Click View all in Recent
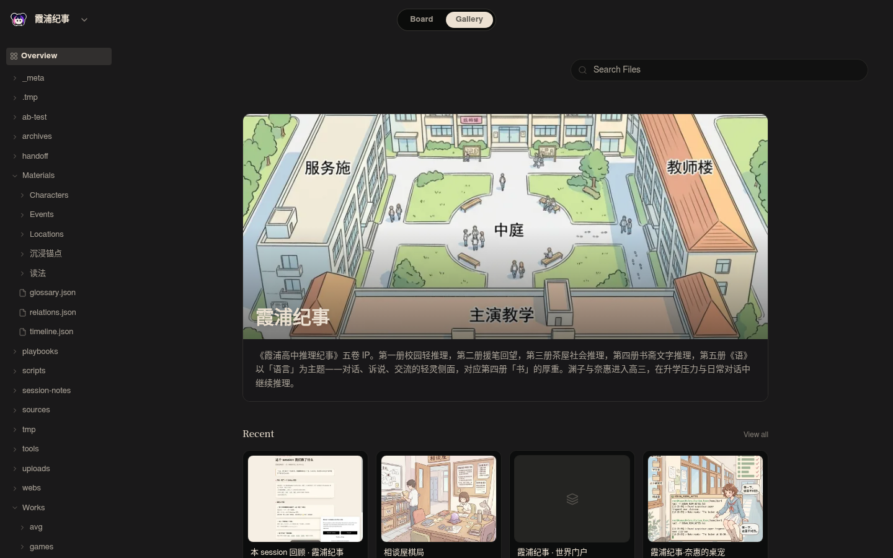 click(x=756, y=435)
